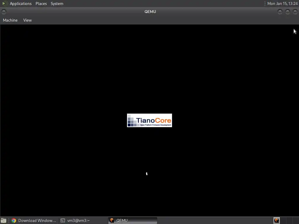Click the clock showing Mon Jan 15, 13:24
Viewport: 299px width, 224px height.
(282, 3)
